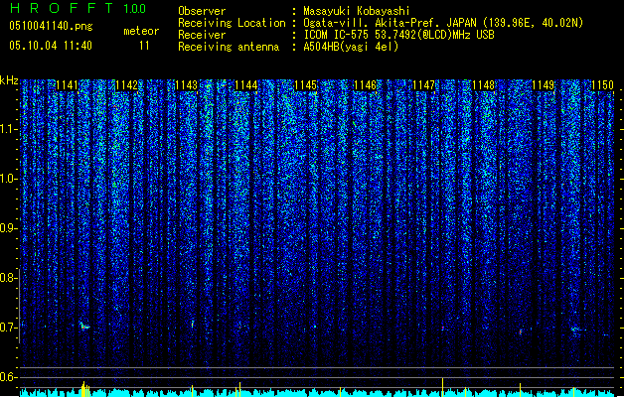Click the 0.7 frequency axis label
This screenshot has width=625, height=397.
pos(7,328)
